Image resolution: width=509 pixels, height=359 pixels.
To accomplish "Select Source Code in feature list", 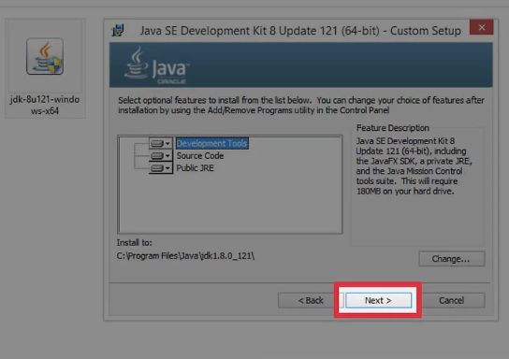I will (200, 156).
